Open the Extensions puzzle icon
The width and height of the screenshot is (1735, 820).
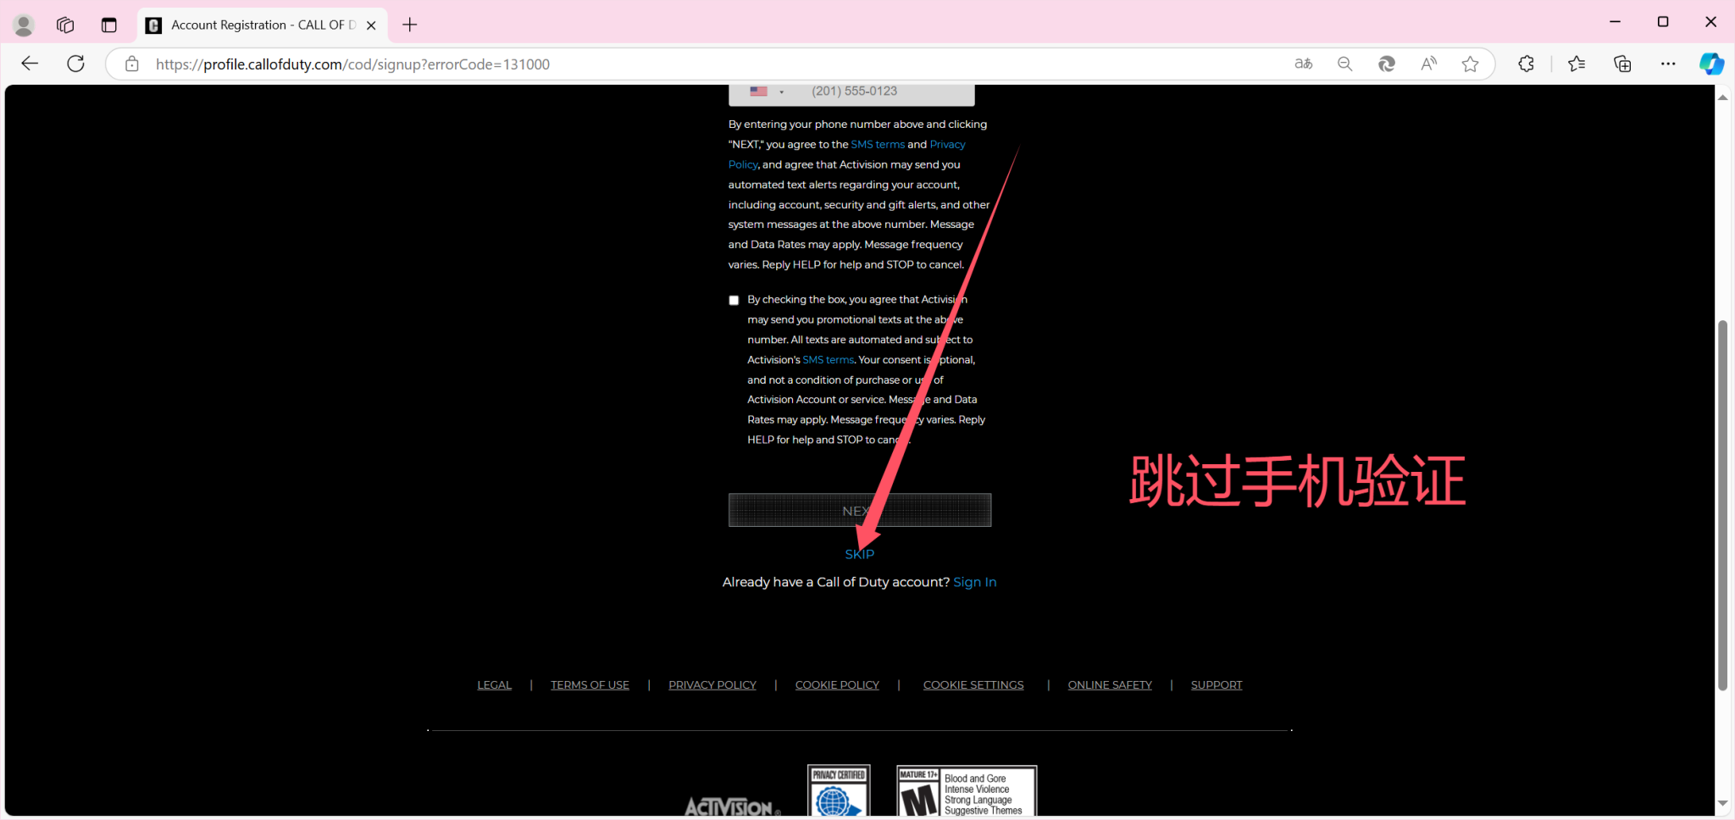pos(1527,64)
